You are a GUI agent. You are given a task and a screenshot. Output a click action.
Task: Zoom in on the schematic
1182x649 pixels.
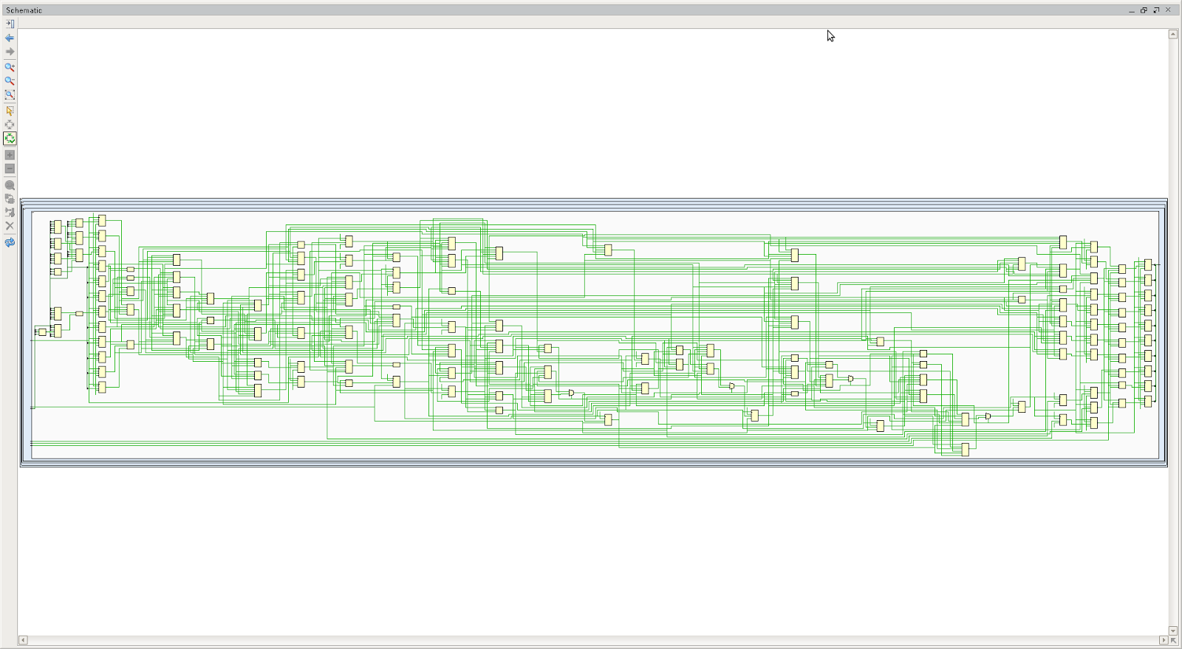point(10,67)
